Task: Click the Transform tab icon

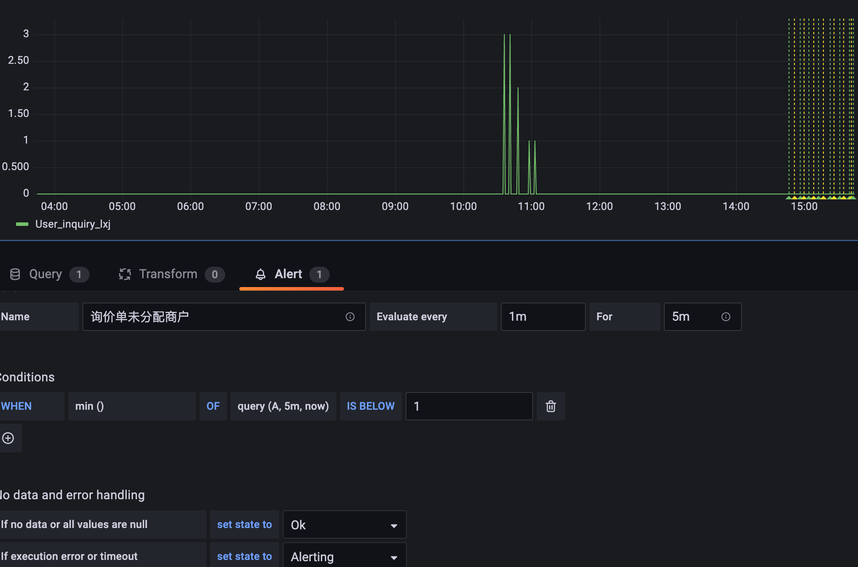Action: tap(125, 274)
